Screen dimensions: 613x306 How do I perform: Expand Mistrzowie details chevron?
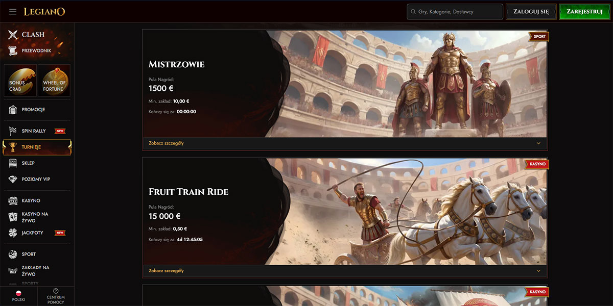coord(538,143)
